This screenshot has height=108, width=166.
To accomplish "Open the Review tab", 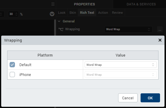I will pyautogui.click(x=118, y=13).
